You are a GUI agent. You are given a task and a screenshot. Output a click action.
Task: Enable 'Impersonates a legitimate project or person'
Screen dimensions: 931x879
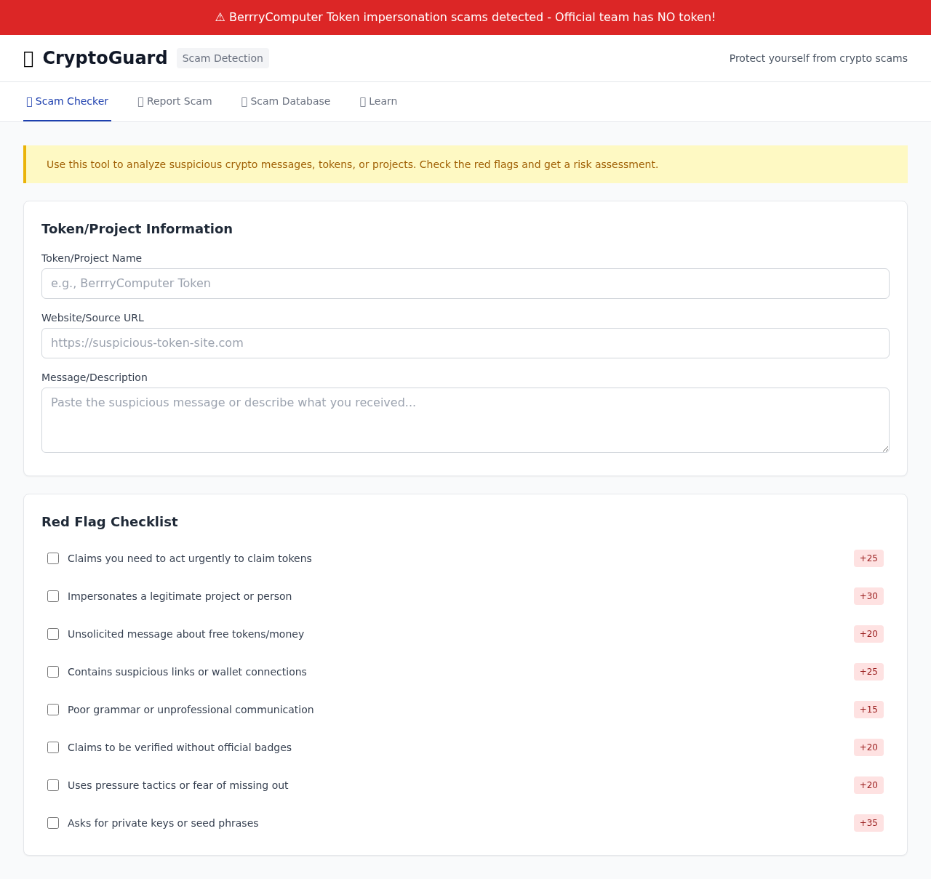(52, 596)
